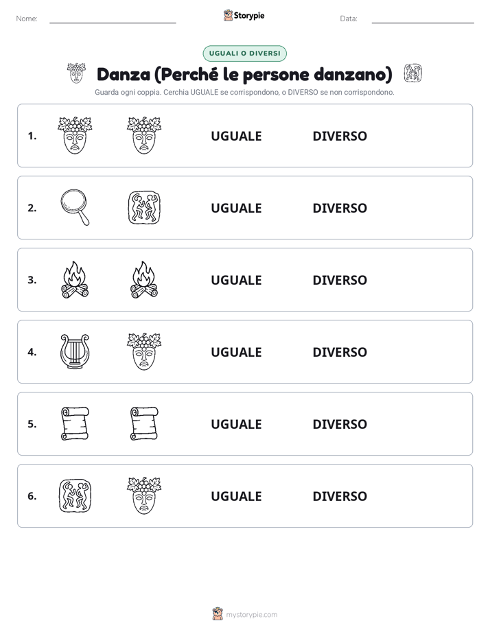490x634 pixels.
Task: Click the lyre harp icon in row 4
Action: [75, 351]
